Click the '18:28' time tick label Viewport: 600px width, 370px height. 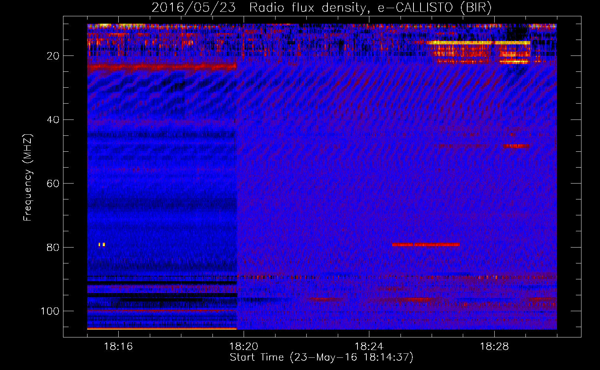(x=494, y=346)
